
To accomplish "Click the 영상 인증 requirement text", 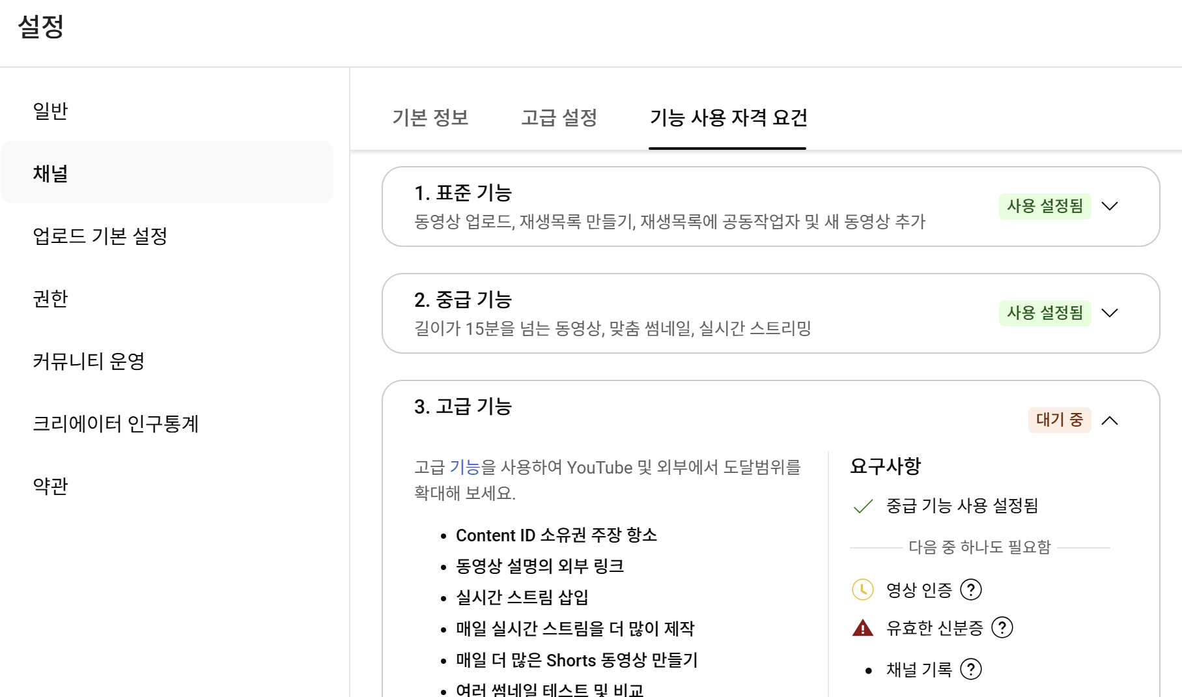I will tap(919, 590).
